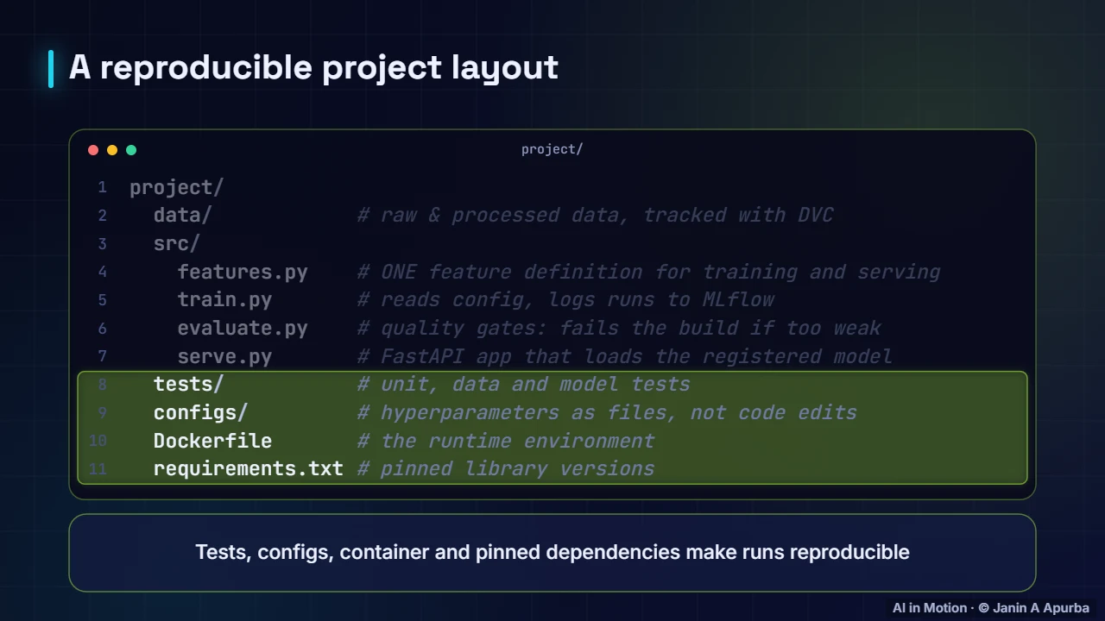Select the 'evaluate.py' file name
1105x621 pixels.
pos(243,328)
